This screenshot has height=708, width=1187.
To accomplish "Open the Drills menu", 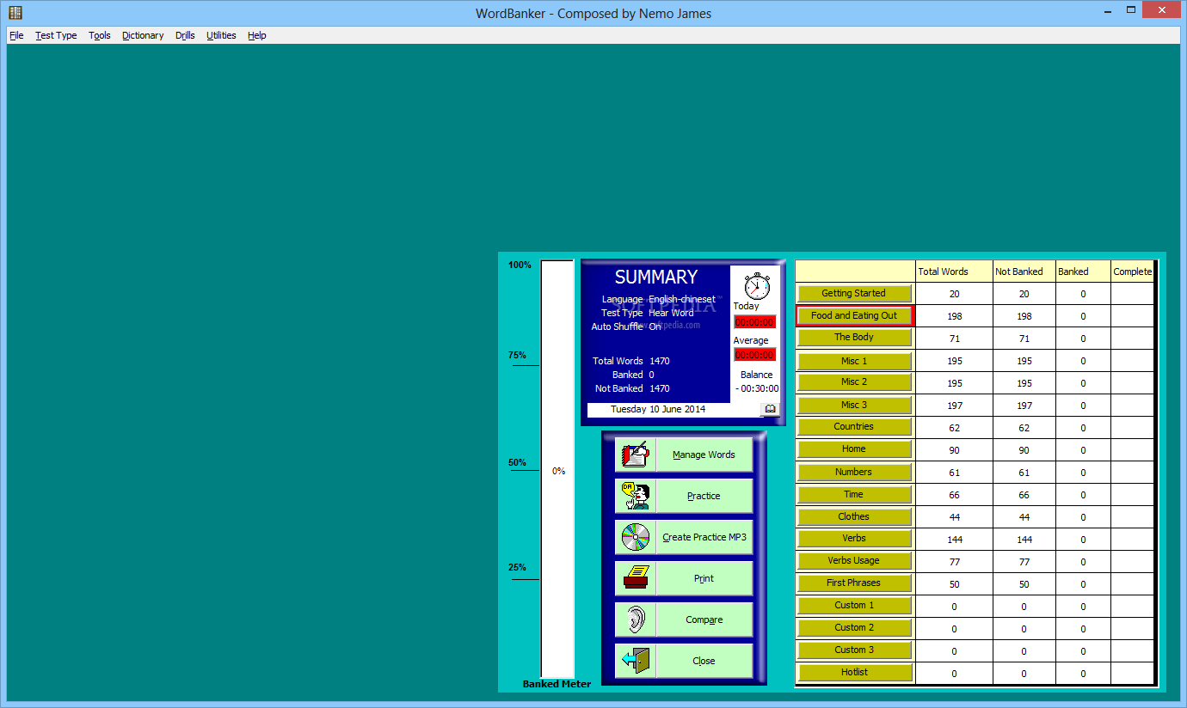I will [x=185, y=35].
